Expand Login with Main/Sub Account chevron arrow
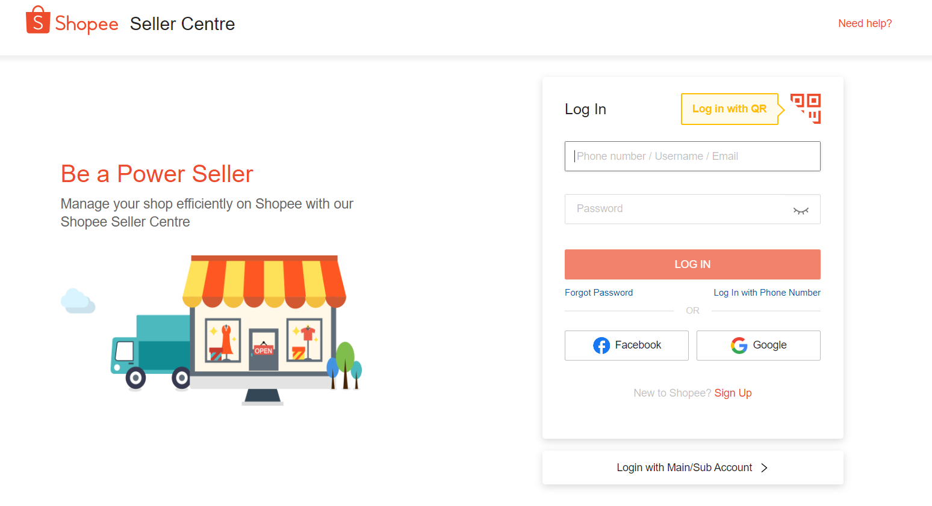 click(764, 468)
